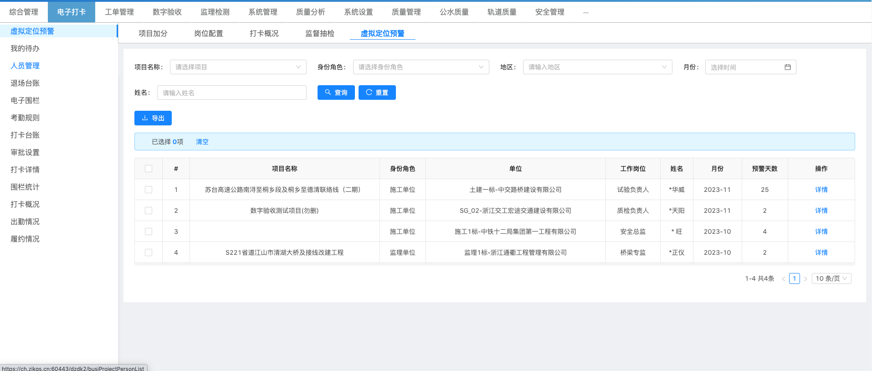Toggle the select-all checkbox in table header

pos(149,169)
